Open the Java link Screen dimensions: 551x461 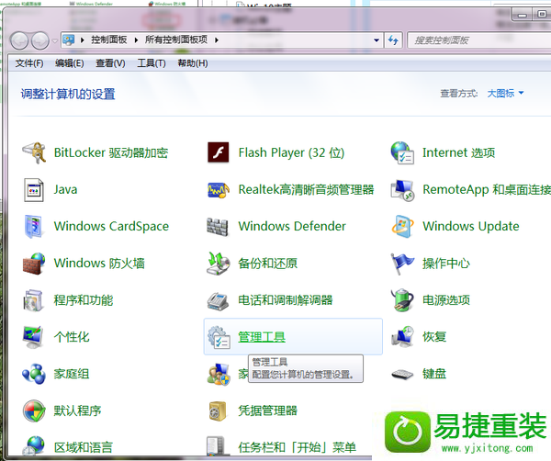click(65, 190)
